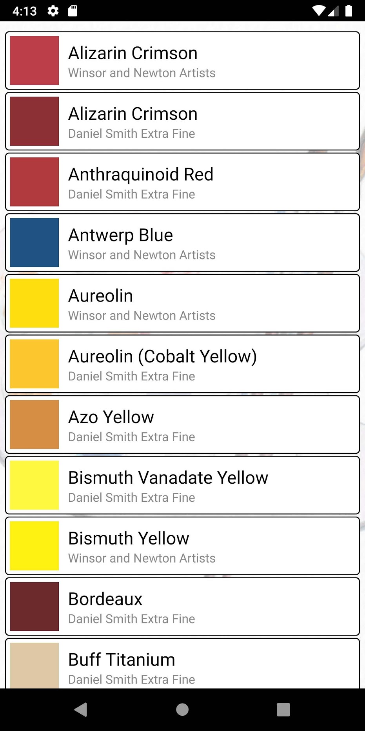Select the Anthraquinoid Red list item
Viewport: 365px width, 731px height.
pos(182,182)
